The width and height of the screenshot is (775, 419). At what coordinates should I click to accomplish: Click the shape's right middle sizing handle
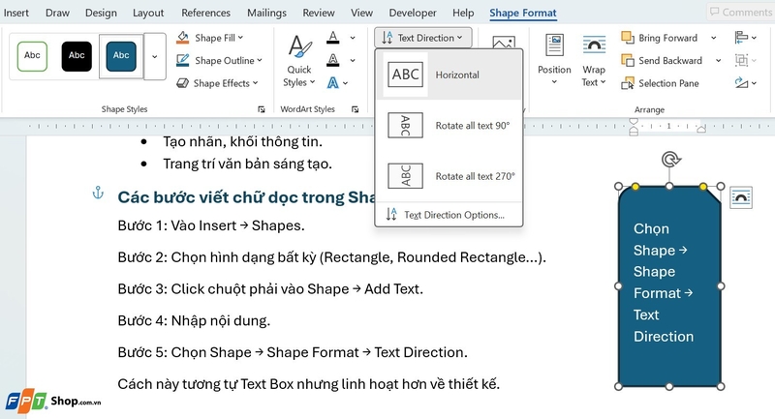[721, 286]
